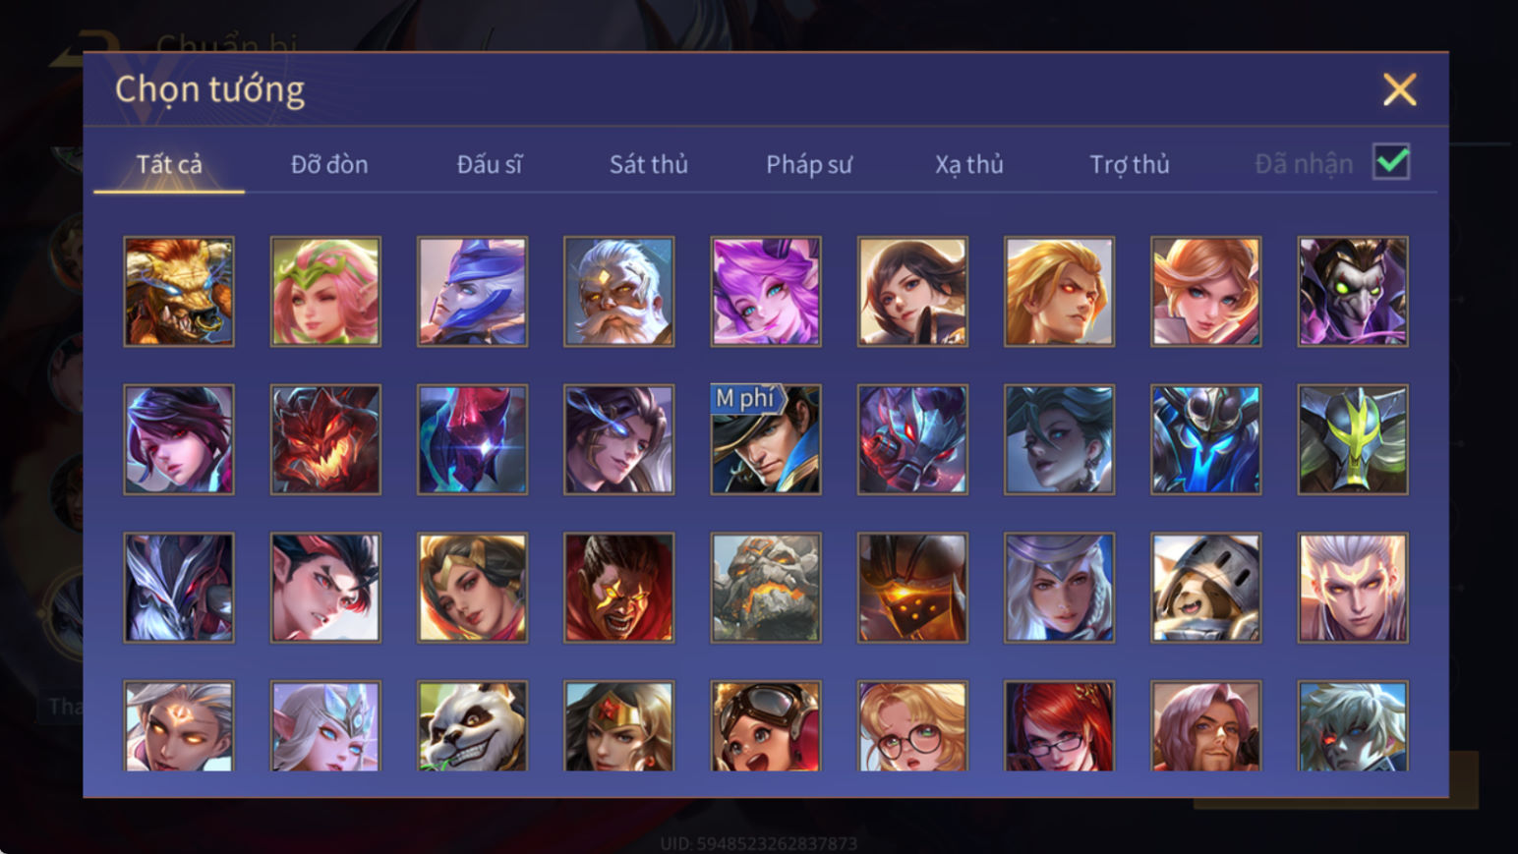Screen dimensions: 1518x854
Task: Switch to the "Đỡ đòn" tab
Action: 329,164
